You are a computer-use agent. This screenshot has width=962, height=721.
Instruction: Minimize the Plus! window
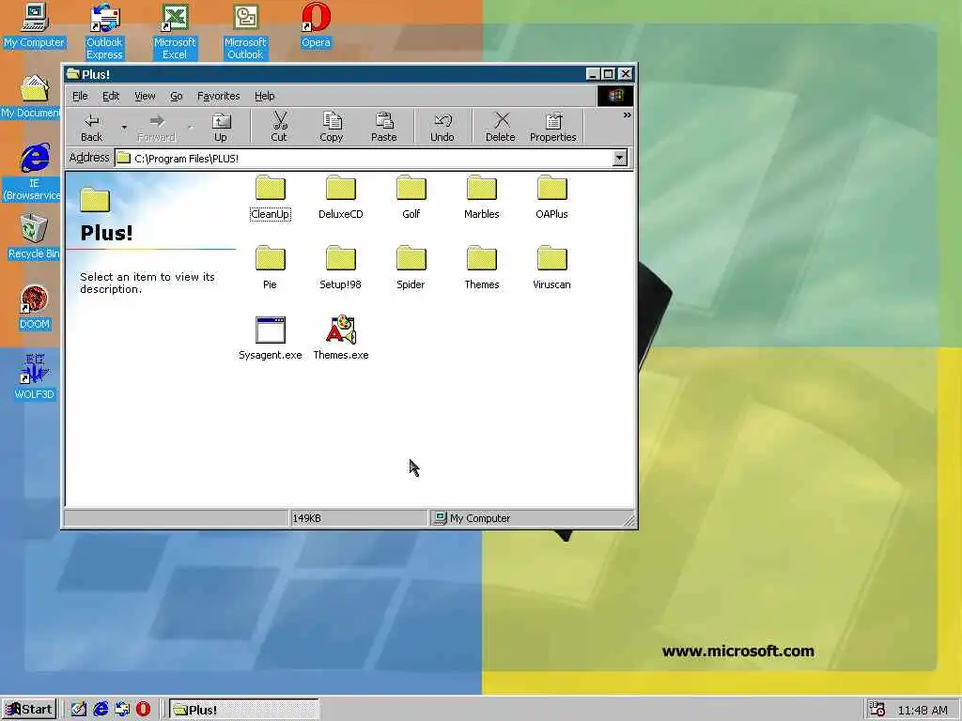point(593,74)
